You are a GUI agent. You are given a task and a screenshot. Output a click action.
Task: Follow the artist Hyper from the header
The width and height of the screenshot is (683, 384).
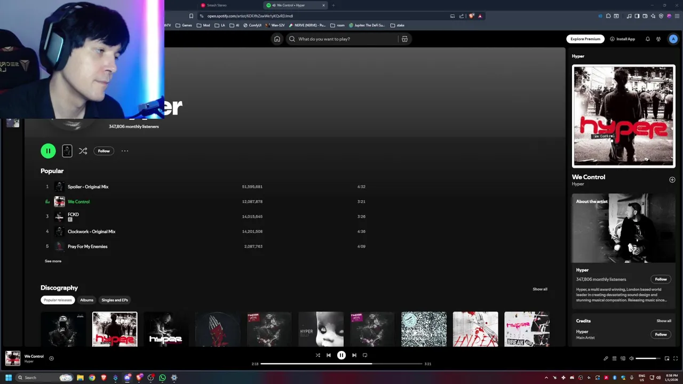pyautogui.click(x=104, y=151)
